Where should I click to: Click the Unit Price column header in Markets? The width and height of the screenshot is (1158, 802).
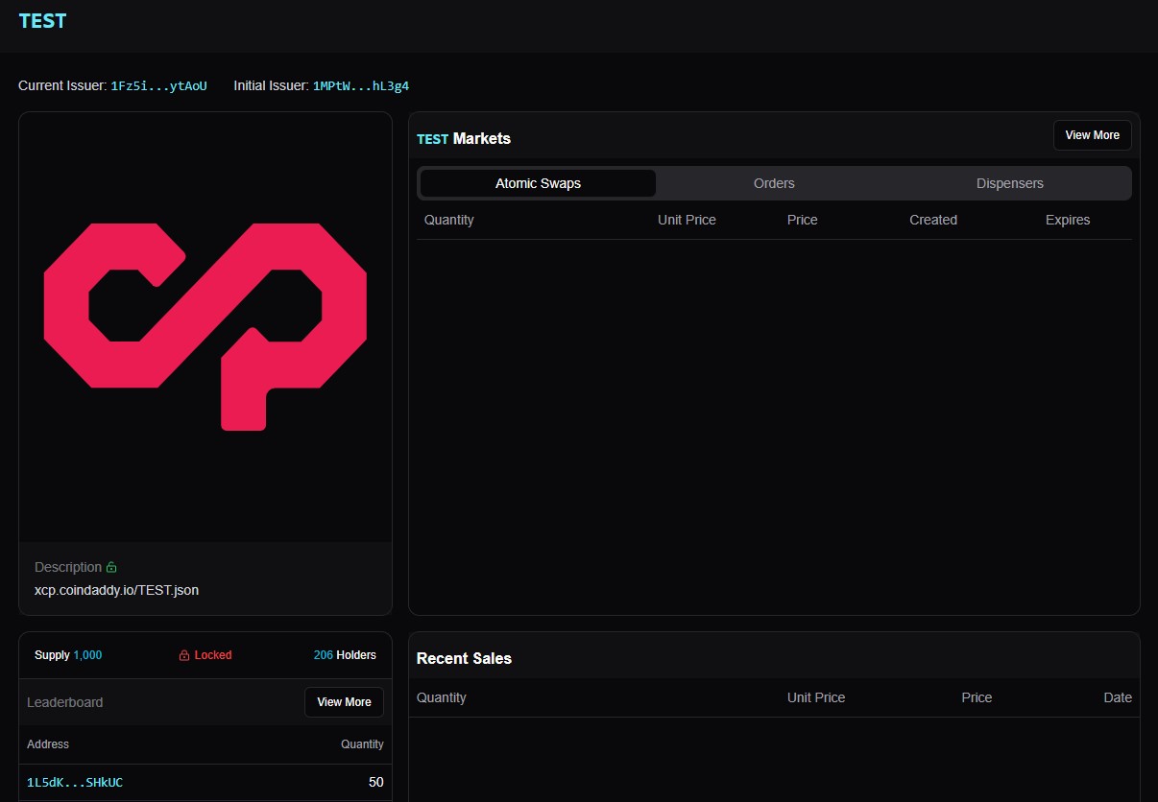pos(687,220)
